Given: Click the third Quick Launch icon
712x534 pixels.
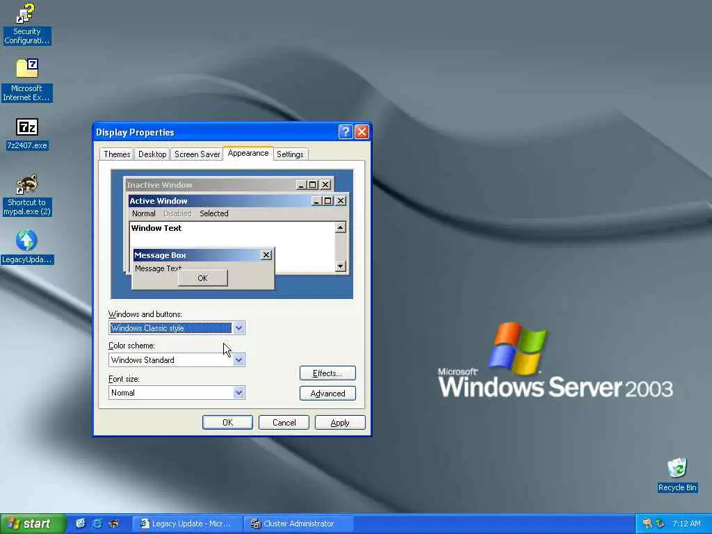Looking at the screenshot, I should coord(113,524).
